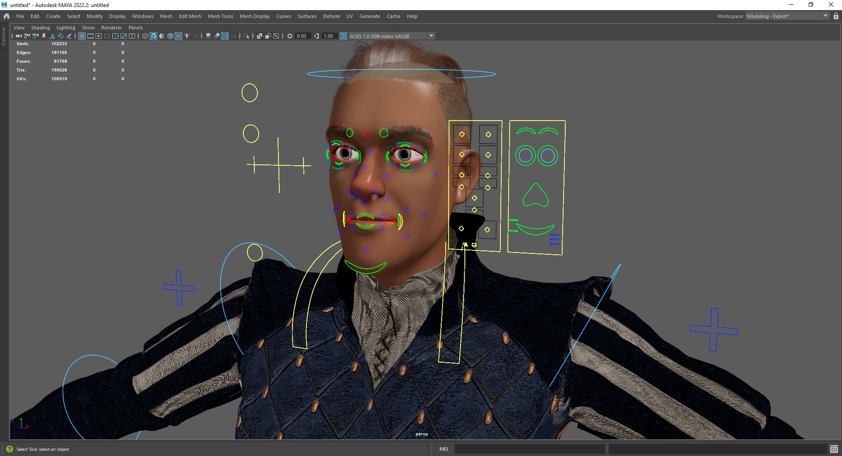Toggle the viewport Grid display

(x=82, y=36)
